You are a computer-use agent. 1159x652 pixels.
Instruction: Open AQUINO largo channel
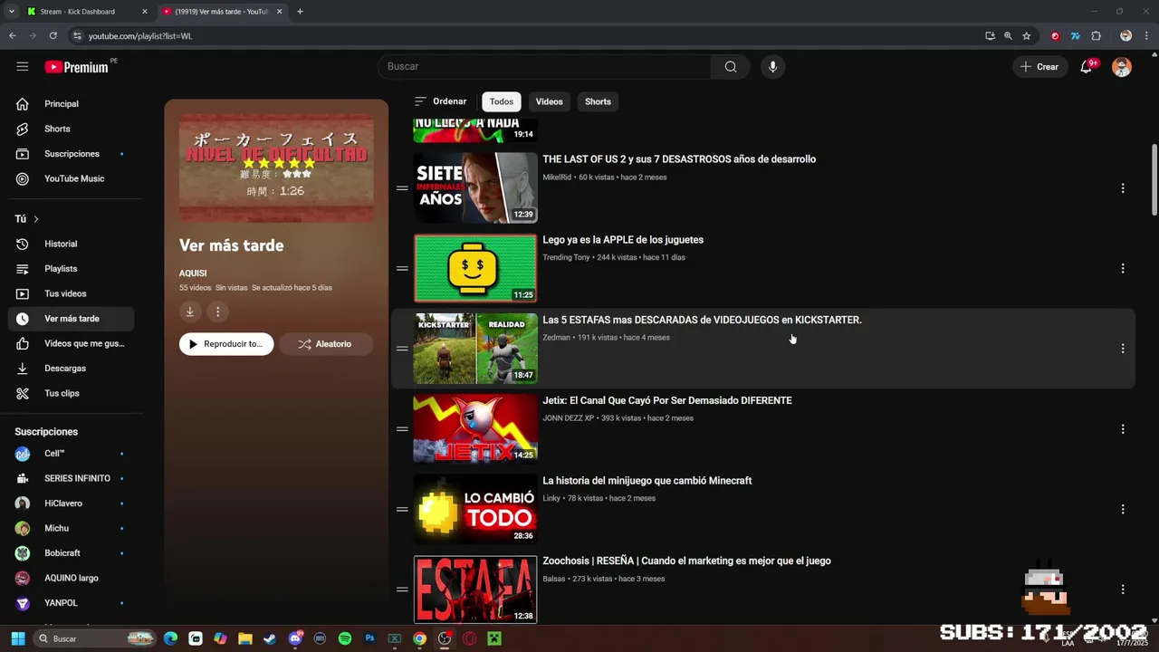[72, 578]
